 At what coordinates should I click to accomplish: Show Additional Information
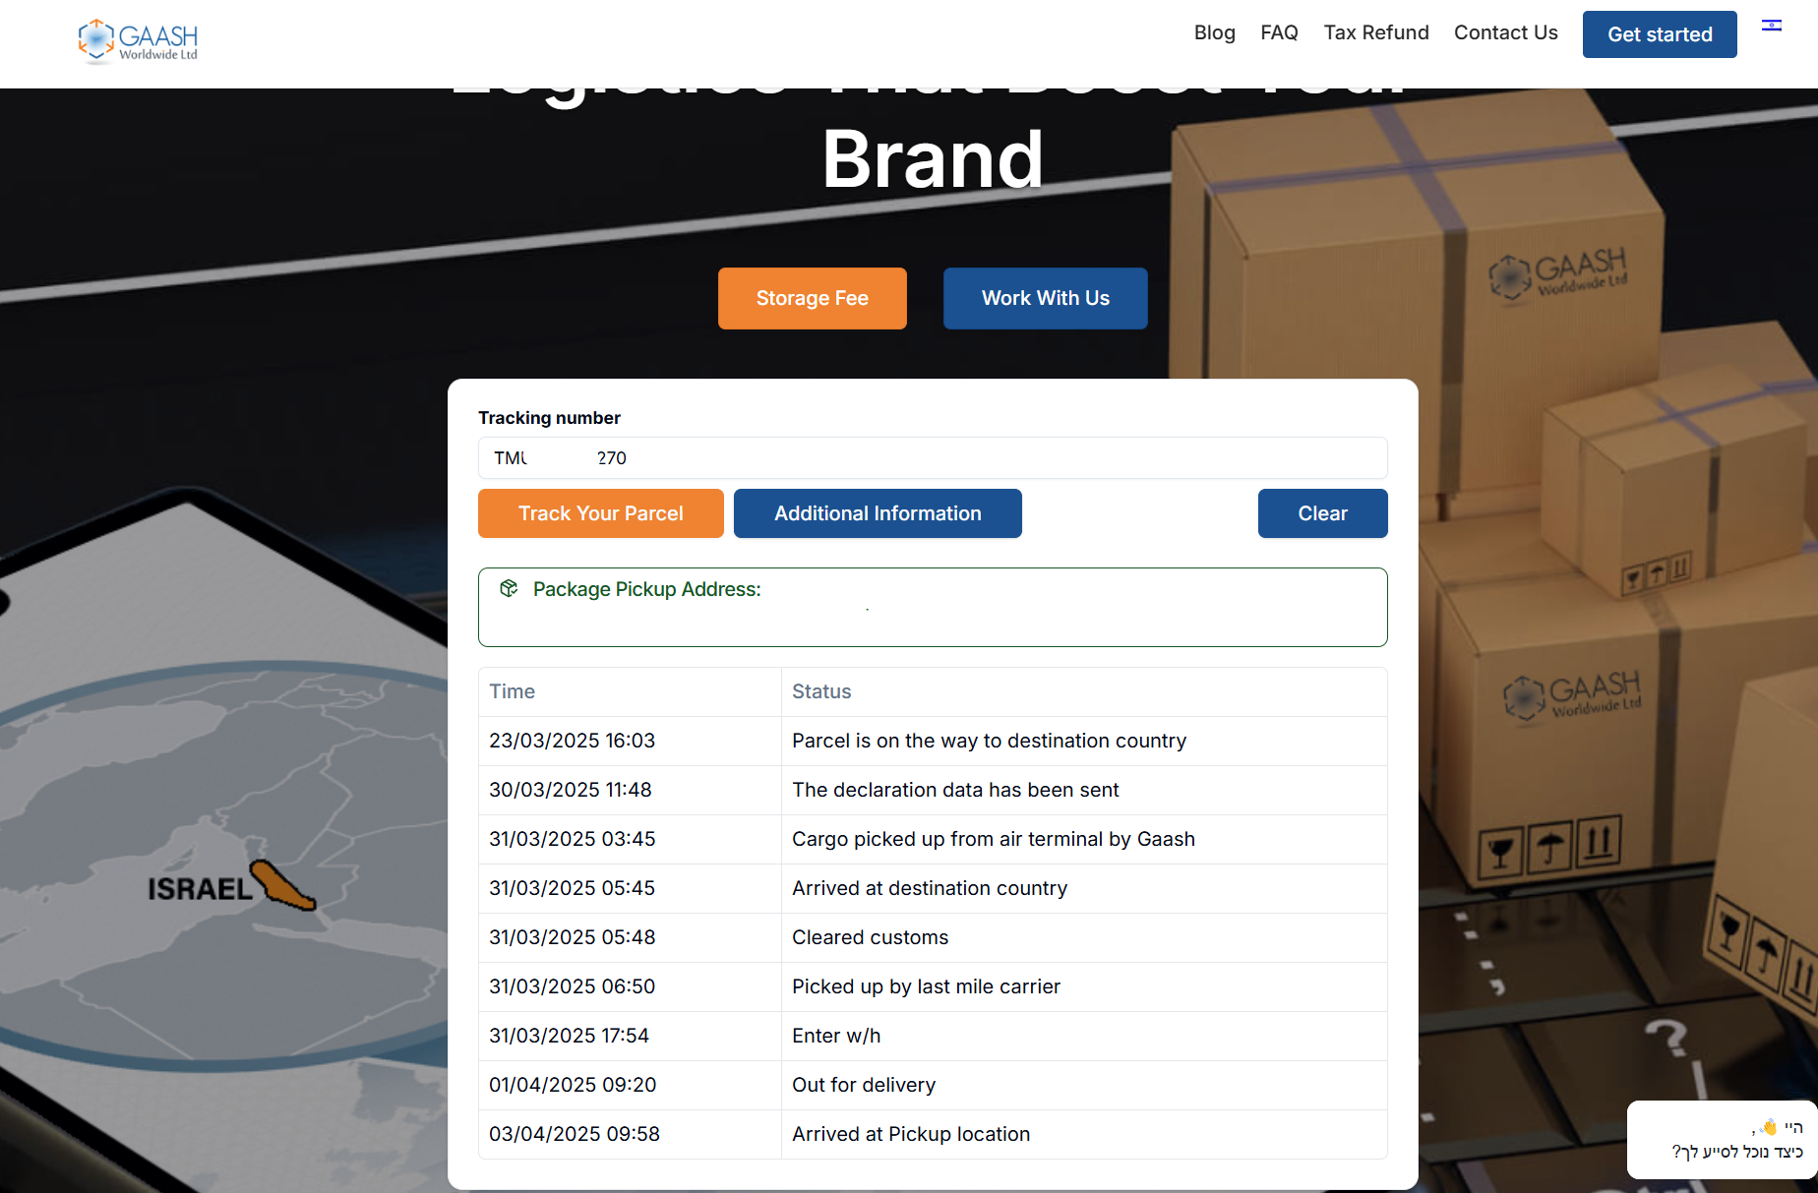878,513
